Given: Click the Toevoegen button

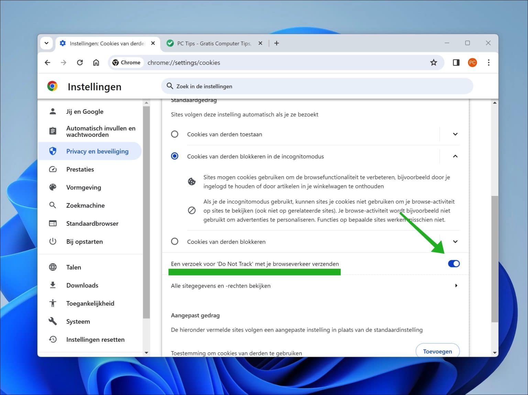Looking at the screenshot, I should 437,351.
